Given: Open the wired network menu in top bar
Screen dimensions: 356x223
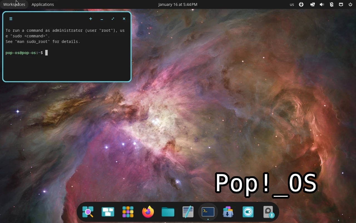Looking at the screenshot, I should click(x=341, y=4).
